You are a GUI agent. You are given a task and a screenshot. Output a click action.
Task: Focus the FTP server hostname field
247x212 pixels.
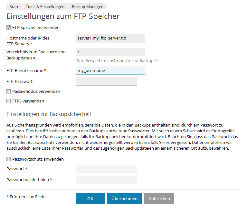coord(110,38)
